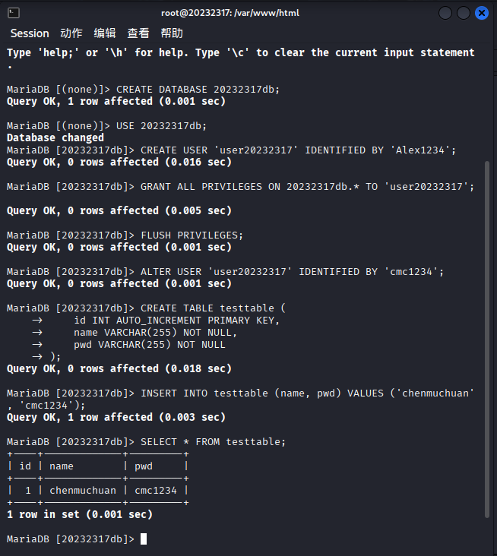Screen dimensions: 497x556
Task: Open the 查看 menu
Action: [x=138, y=33]
